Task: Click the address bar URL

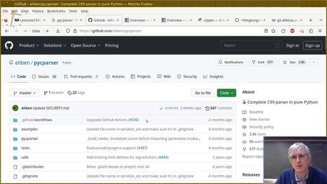Action: (110, 31)
